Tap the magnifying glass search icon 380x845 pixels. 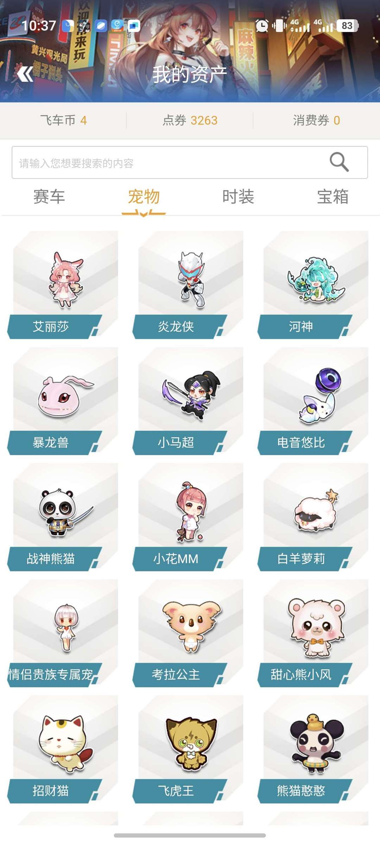tap(339, 162)
